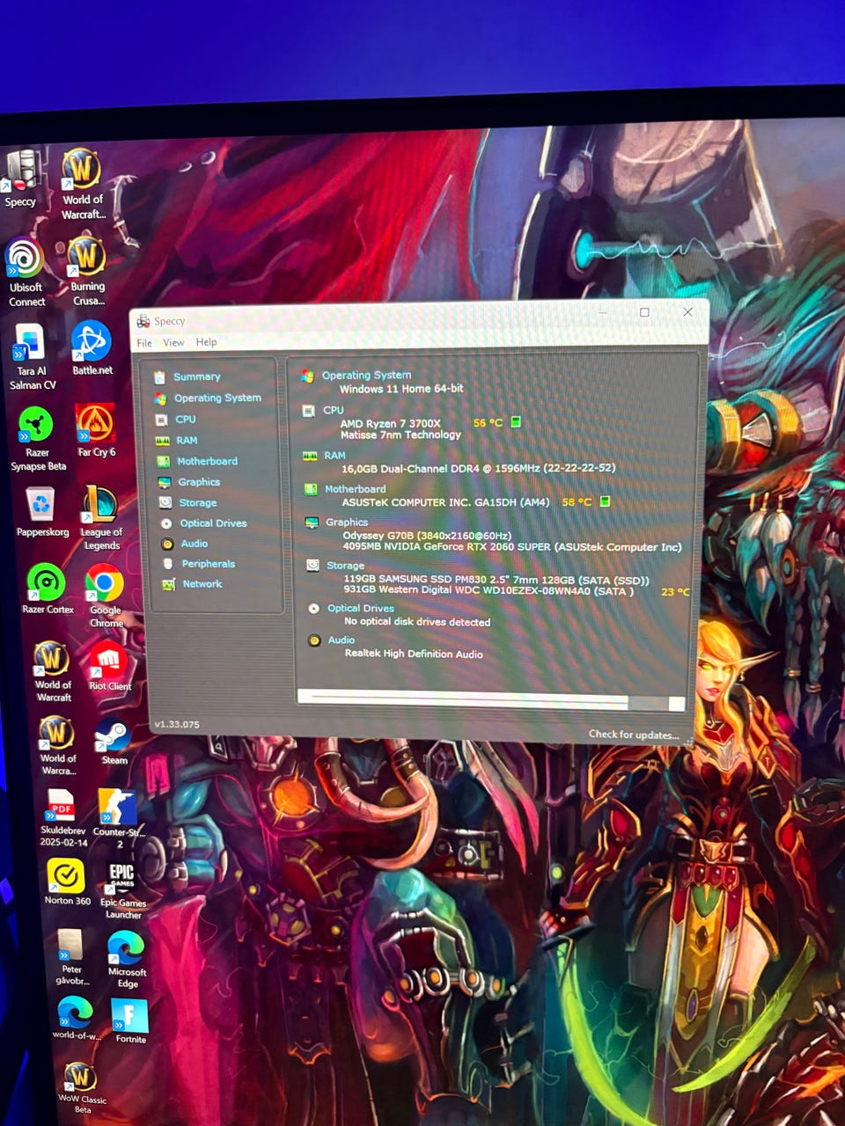Open Burning Crusade desktop shortcut

pos(87,272)
